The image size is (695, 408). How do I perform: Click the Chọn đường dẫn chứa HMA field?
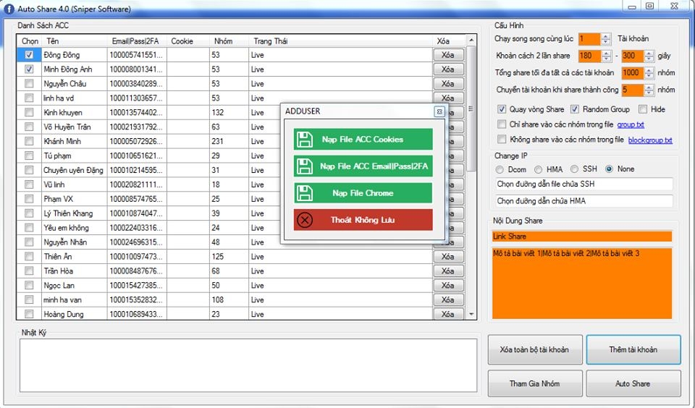[x=584, y=200]
